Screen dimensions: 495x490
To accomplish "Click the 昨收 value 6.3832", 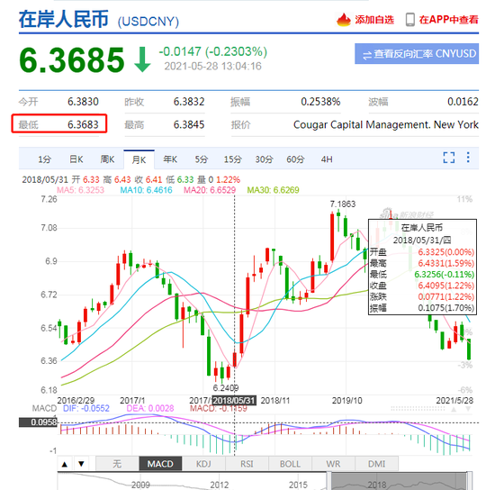I will tap(189, 102).
